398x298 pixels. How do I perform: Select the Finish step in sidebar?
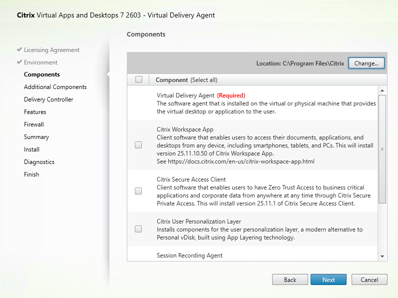[31, 174]
